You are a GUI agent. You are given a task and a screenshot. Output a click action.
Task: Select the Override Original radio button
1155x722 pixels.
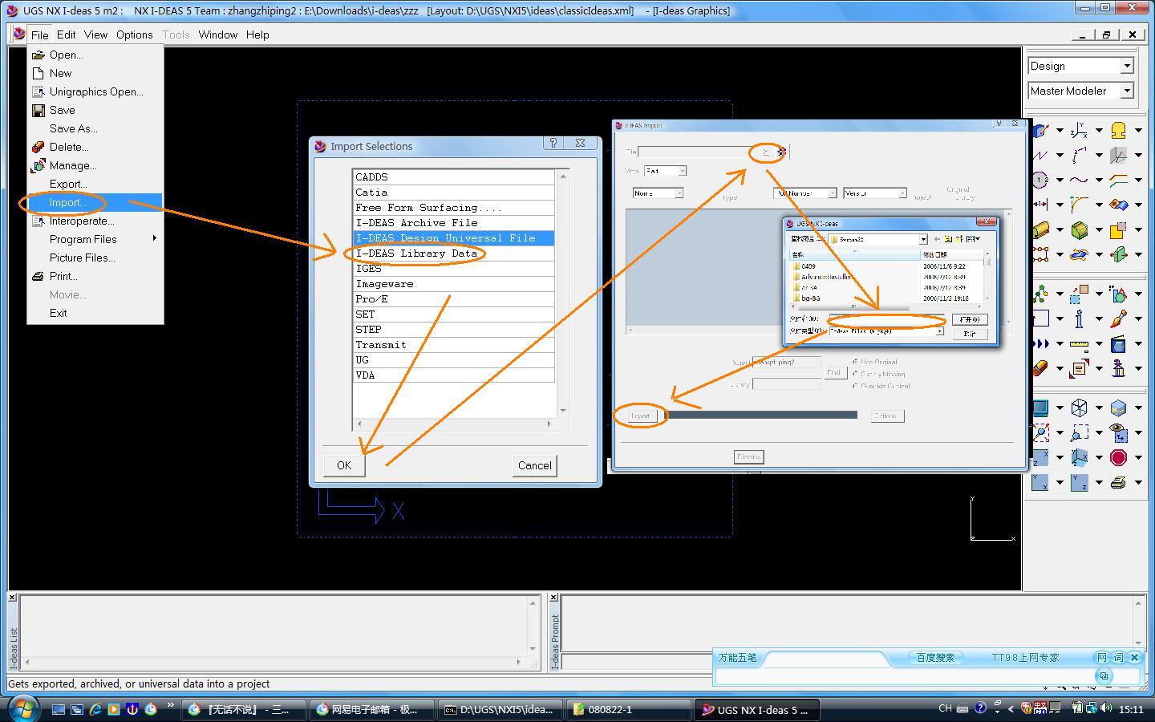point(855,386)
